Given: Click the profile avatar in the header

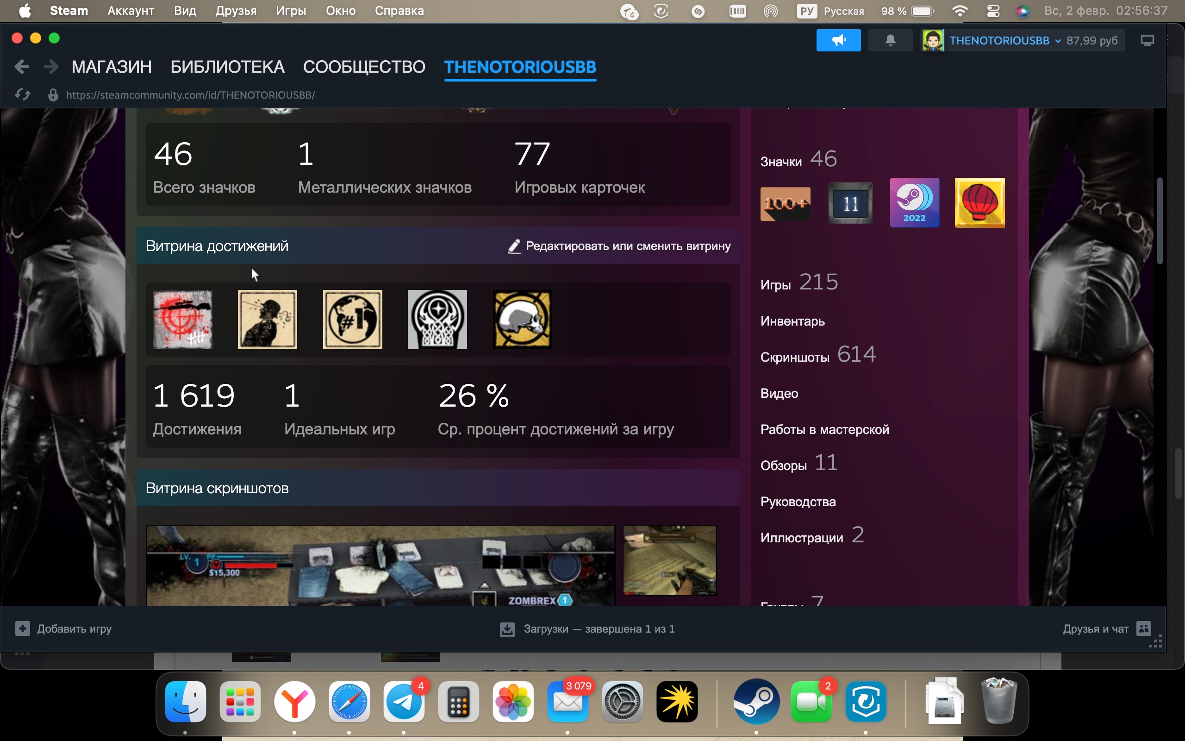Looking at the screenshot, I should (x=933, y=40).
